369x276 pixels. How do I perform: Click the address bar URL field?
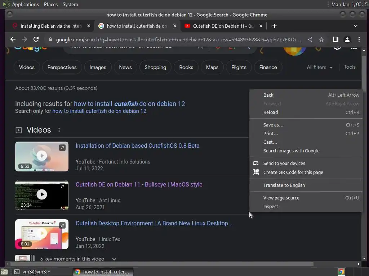[x=178, y=40]
